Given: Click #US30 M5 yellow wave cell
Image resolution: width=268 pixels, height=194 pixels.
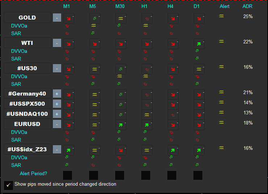Looking at the screenshot, I should coord(95,69).
